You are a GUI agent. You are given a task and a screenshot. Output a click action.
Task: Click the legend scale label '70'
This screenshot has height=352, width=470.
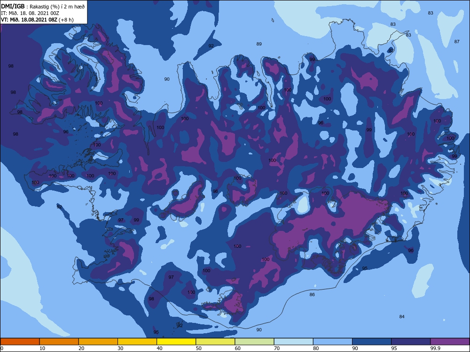tap(277, 348)
